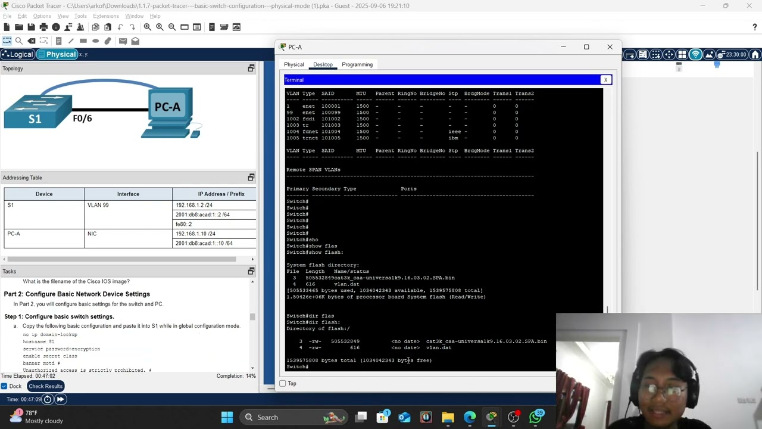
Task: Copy using the toolbar copy icon
Action: (95, 27)
